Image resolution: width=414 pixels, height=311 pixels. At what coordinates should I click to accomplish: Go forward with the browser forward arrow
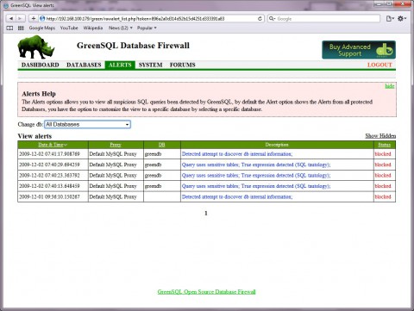point(20,19)
